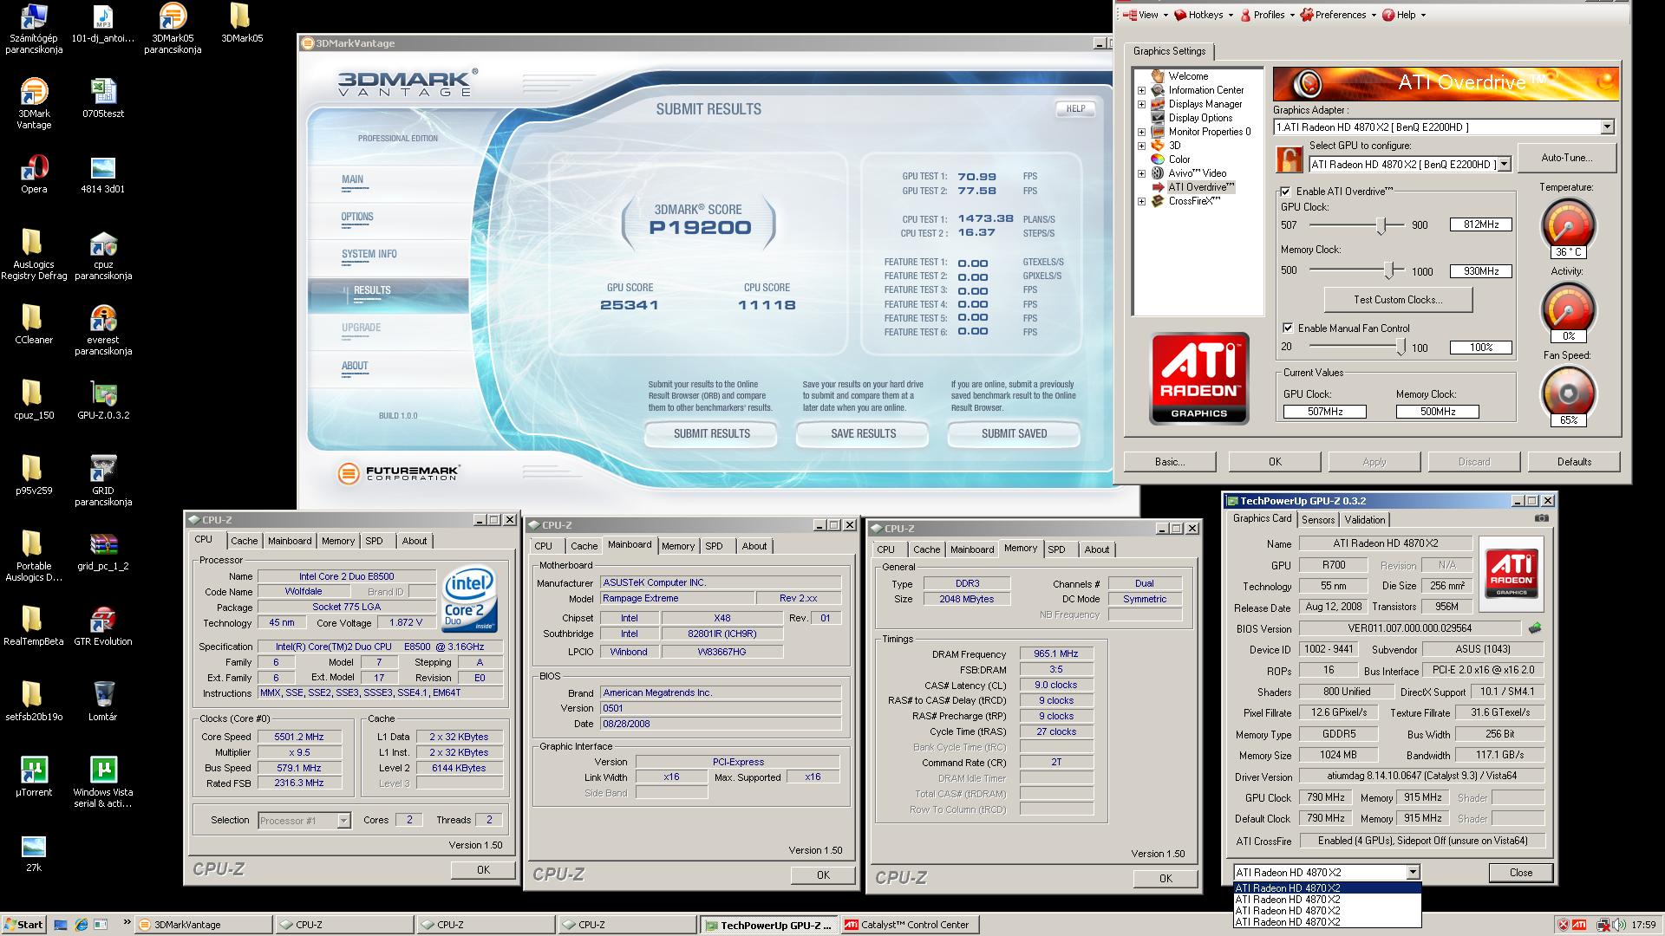Open the Profiles menu
The image size is (1665, 936).
tap(1268, 15)
